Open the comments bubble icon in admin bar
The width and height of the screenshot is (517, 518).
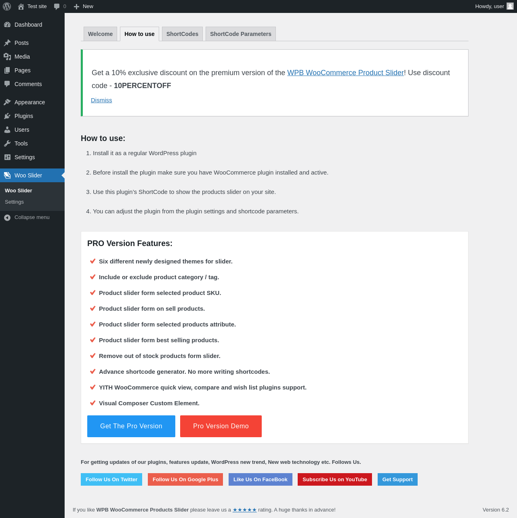(57, 6)
